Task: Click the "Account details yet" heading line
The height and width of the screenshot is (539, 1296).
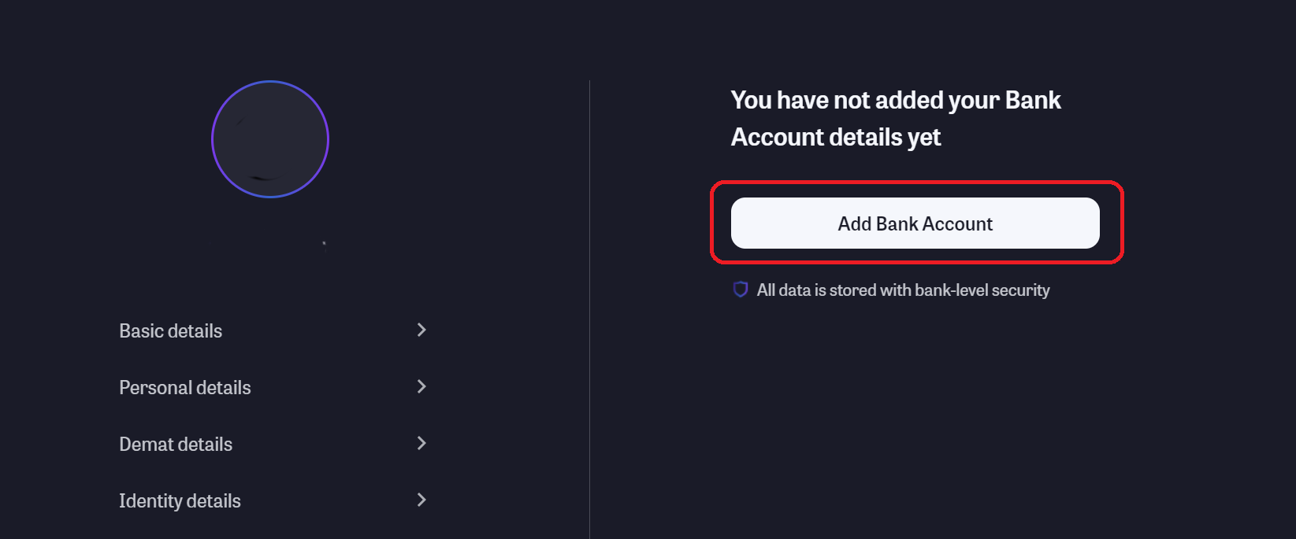Action: (x=836, y=138)
